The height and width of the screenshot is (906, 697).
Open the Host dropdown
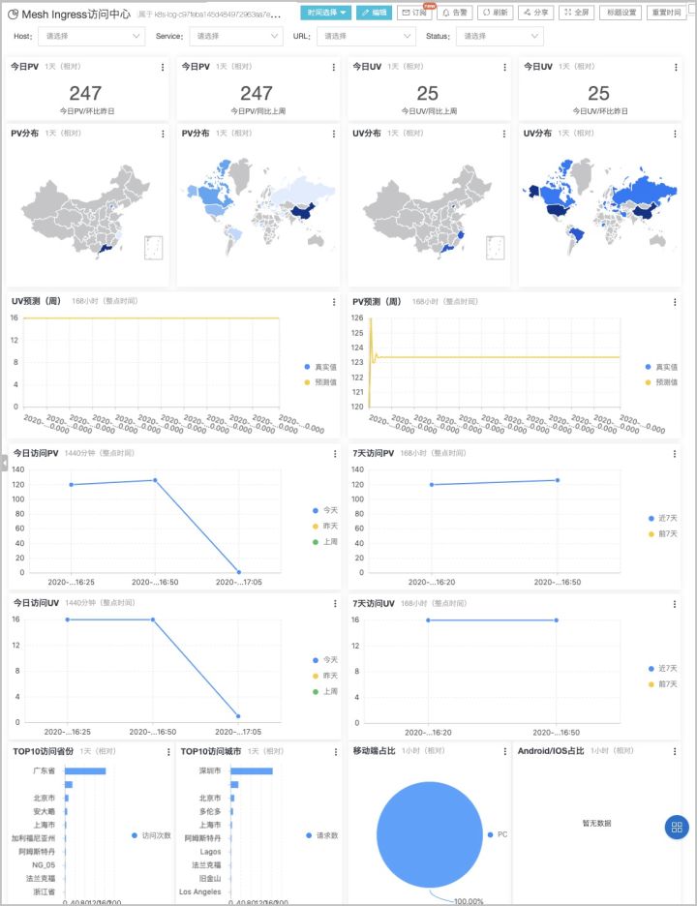[91, 37]
